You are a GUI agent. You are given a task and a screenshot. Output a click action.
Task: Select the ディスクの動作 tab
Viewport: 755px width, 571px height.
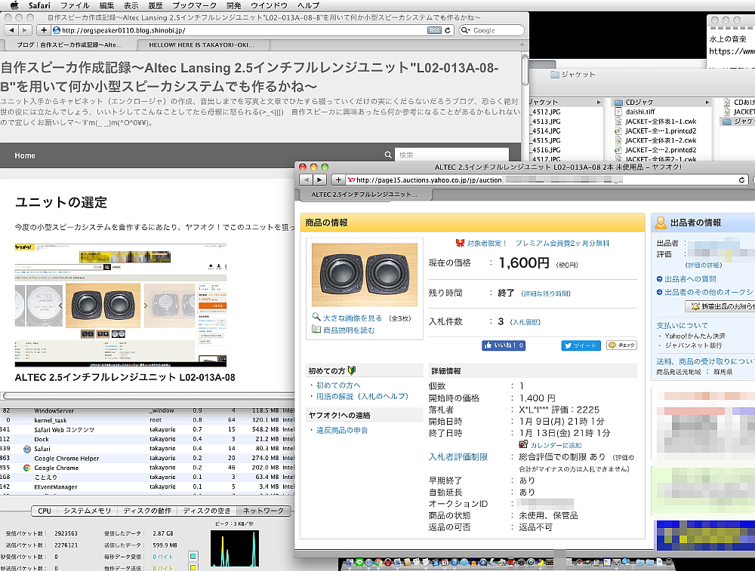pos(147,511)
